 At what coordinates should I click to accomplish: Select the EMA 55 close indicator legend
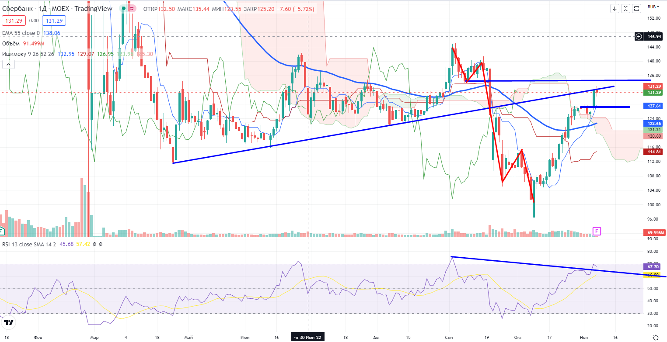point(21,33)
